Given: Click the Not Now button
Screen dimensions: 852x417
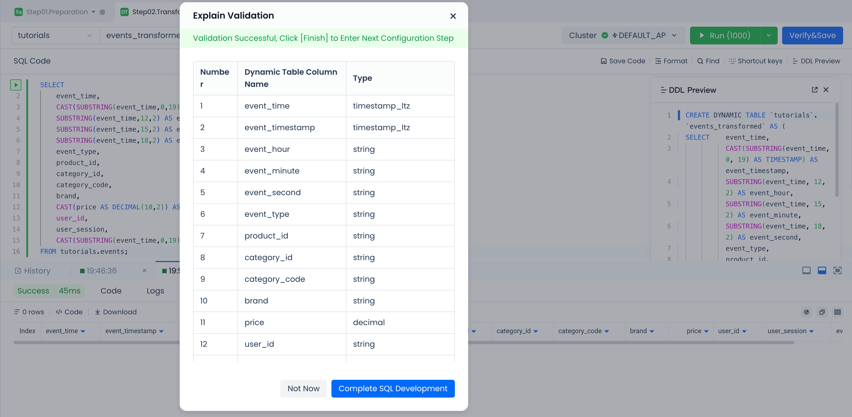Looking at the screenshot, I should pyautogui.click(x=303, y=388).
